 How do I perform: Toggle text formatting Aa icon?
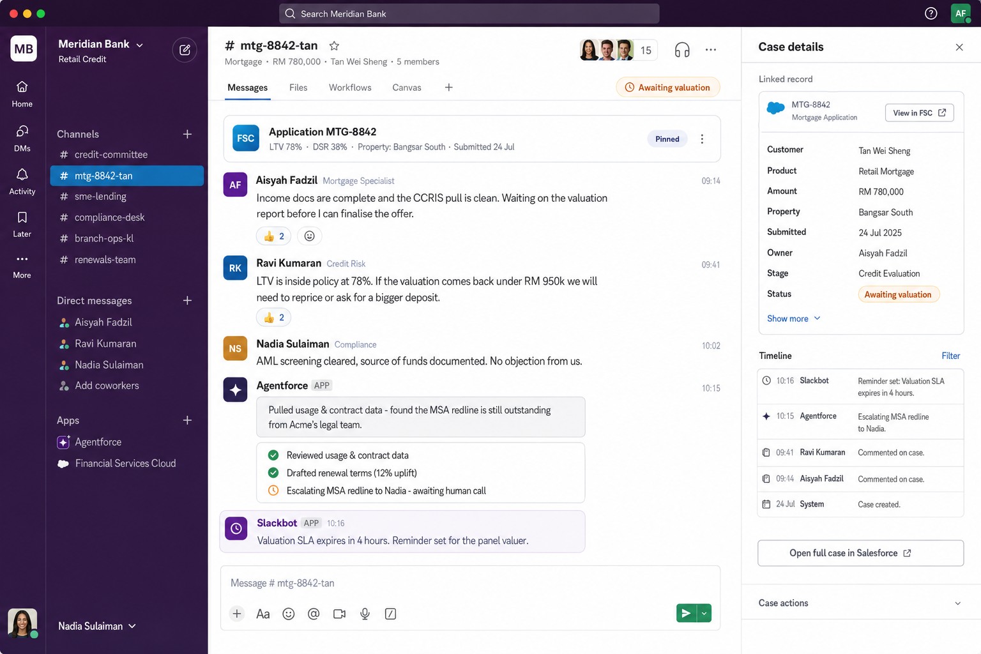(x=263, y=614)
